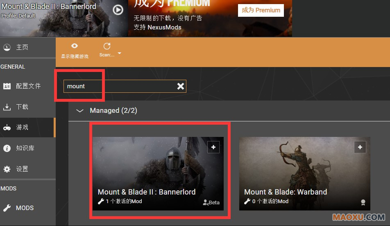Image resolution: width=390 pixels, height=226 pixels.
Task: Click the dashboard gauge icon beside 主页
Action: click(x=7, y=47)
